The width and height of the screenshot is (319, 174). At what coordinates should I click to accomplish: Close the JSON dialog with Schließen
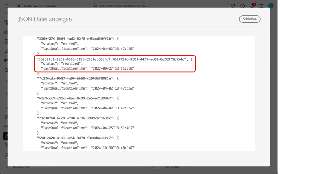(250, 19)
